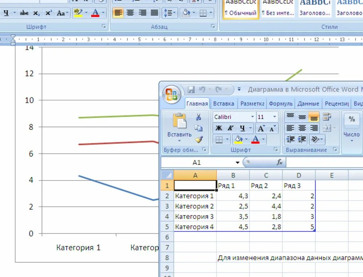Toggle justify alignment in Word's Абзац group
Image resolution: width=363 pixels, height=277 pixels.
click(x=154, y=12)
